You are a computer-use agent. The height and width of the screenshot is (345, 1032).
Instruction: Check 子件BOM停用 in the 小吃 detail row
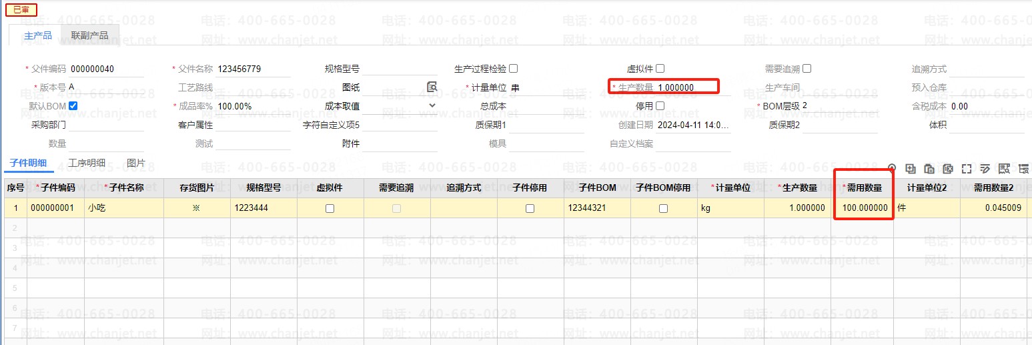coord(663,208)
